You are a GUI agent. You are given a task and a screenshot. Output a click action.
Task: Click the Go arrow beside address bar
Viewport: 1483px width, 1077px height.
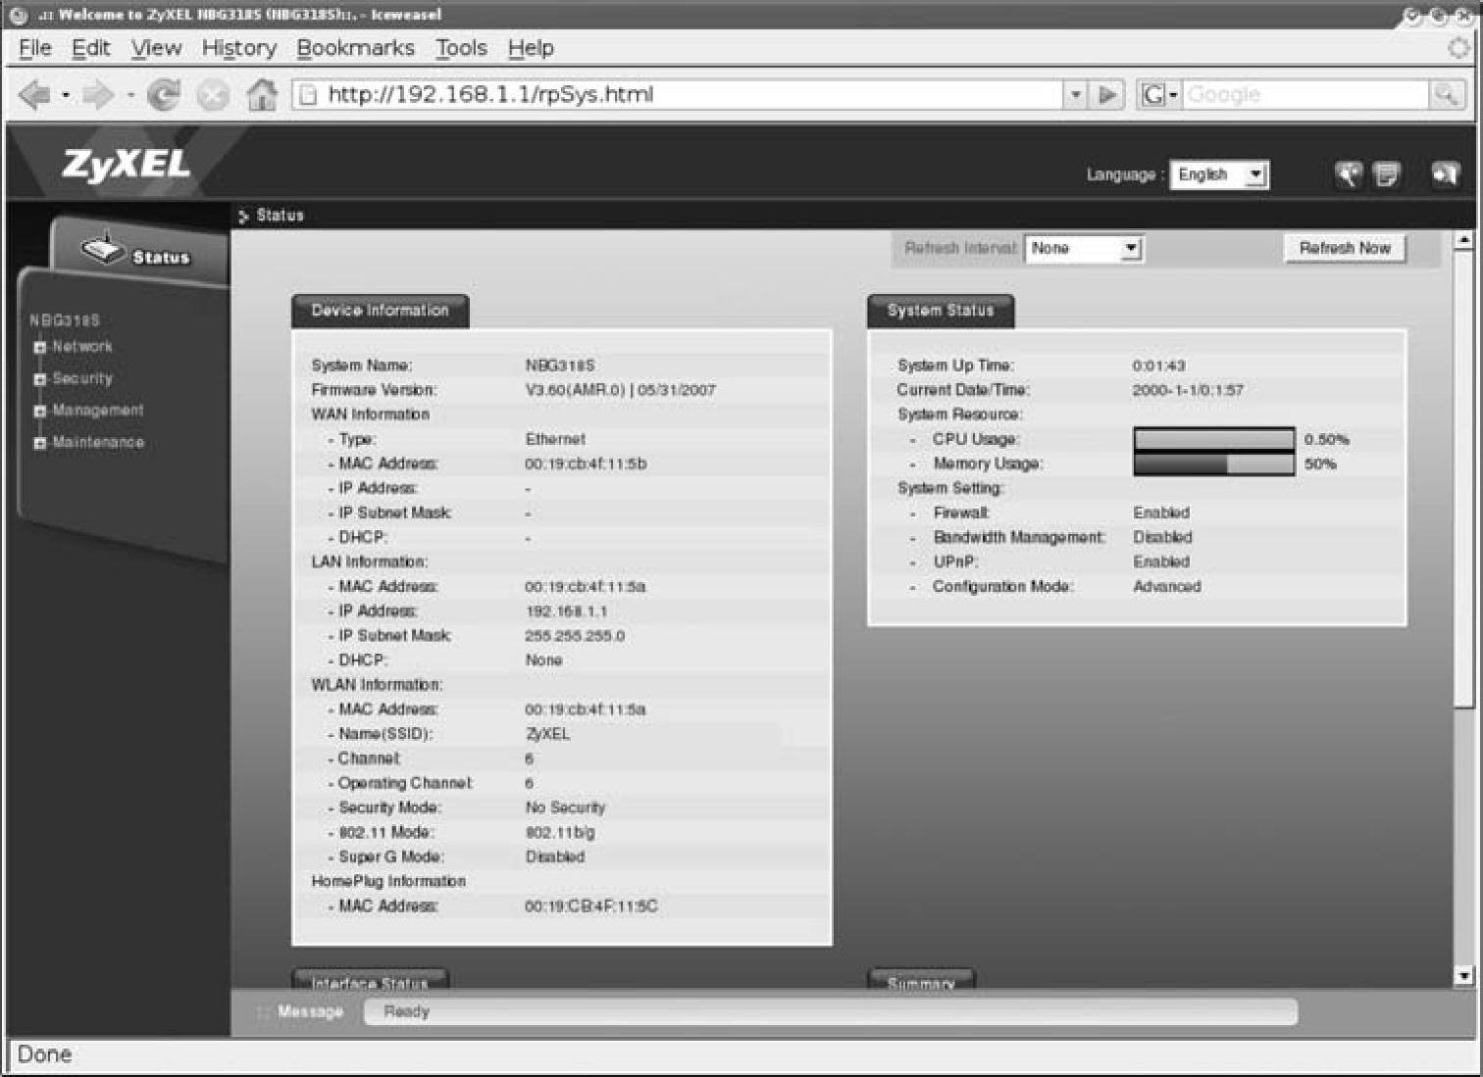pos(1107,95)
